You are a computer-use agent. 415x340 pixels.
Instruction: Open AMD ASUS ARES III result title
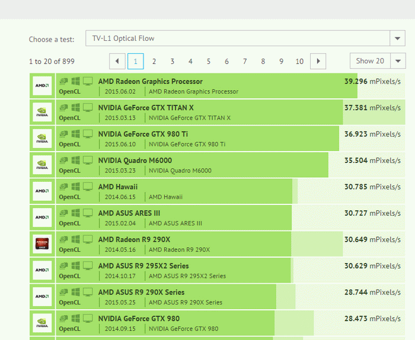point(129,213)
